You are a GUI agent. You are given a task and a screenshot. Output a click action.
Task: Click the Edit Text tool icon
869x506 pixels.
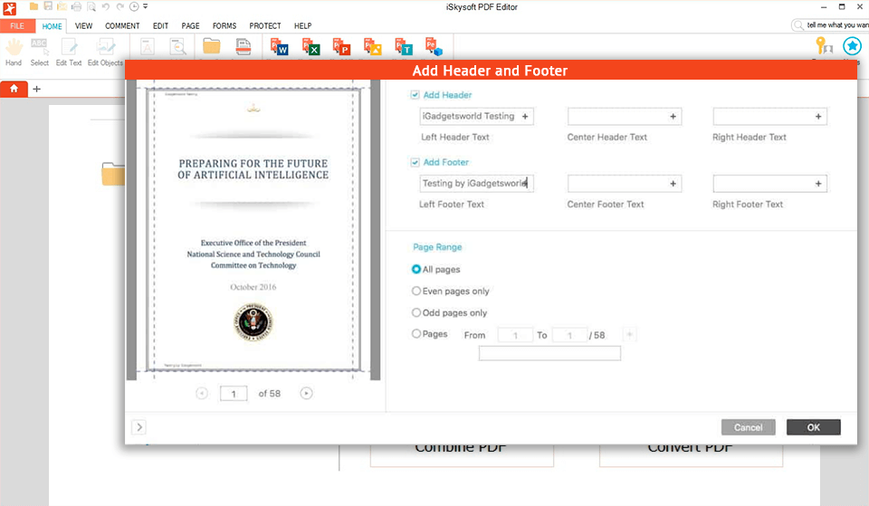point(68,51)
